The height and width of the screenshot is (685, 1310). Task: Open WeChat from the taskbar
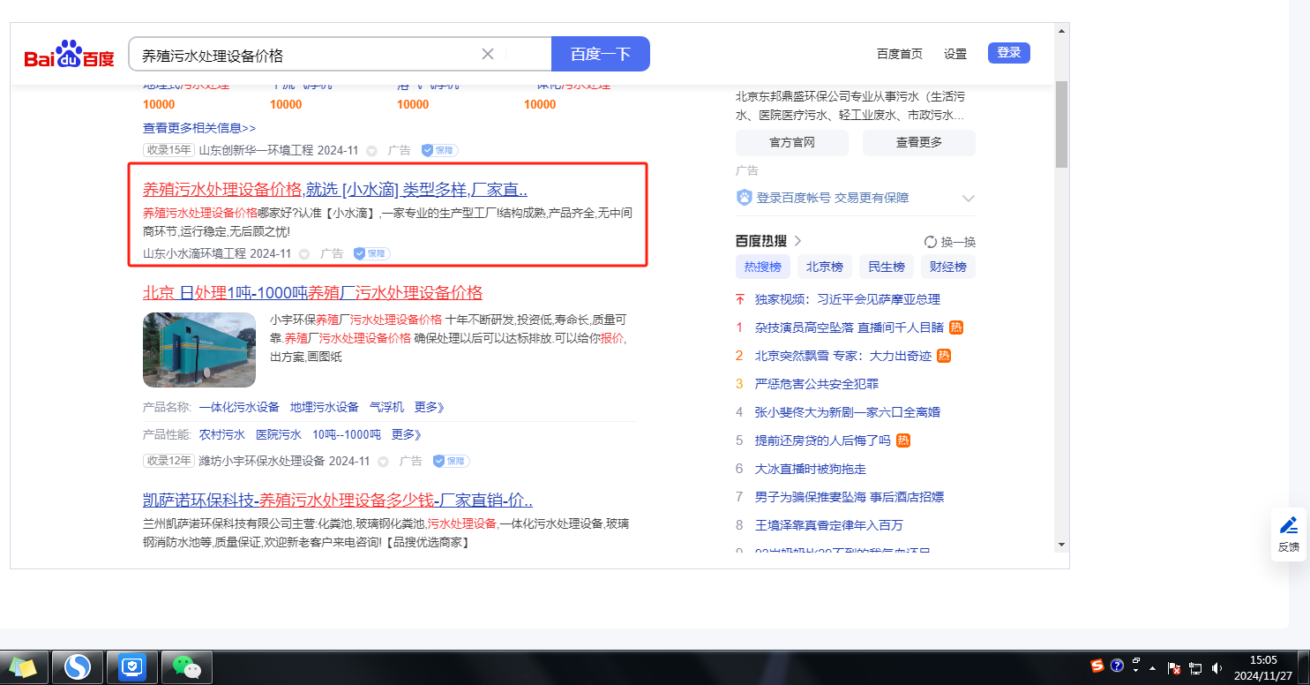pos(187,667)
